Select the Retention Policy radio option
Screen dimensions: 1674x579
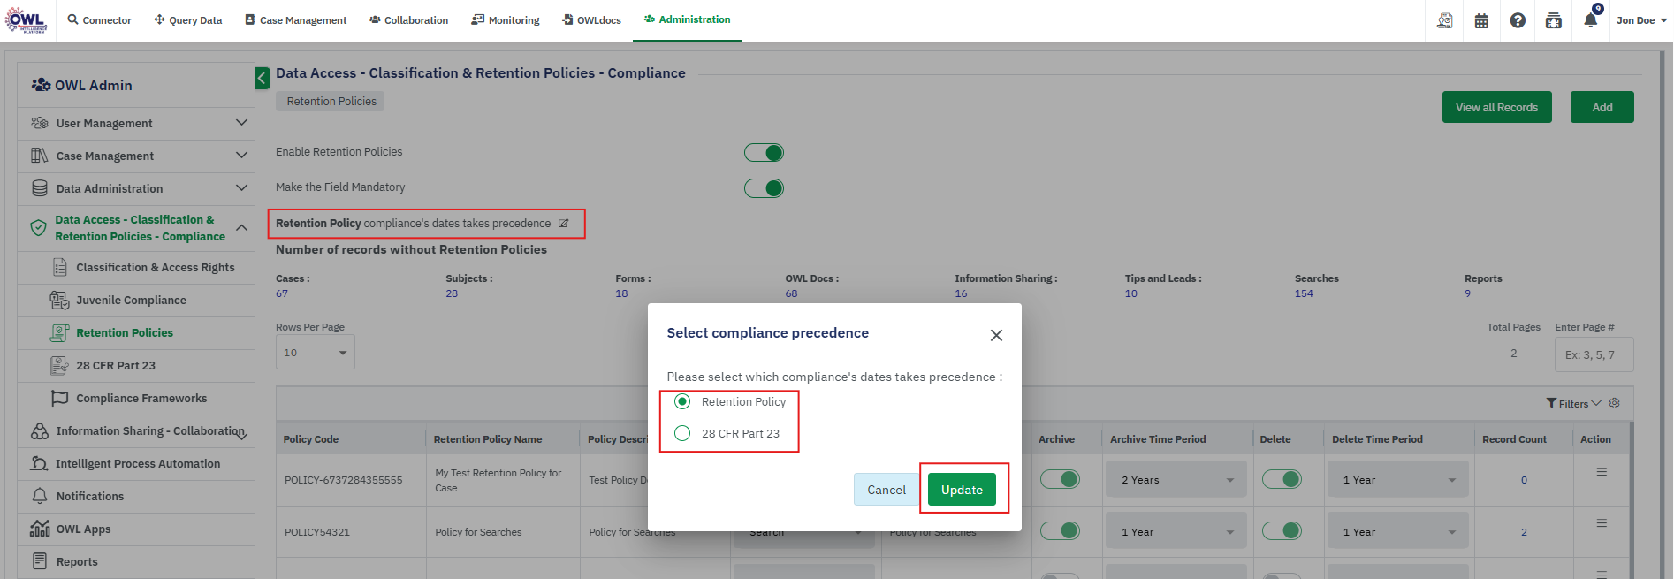682,401
